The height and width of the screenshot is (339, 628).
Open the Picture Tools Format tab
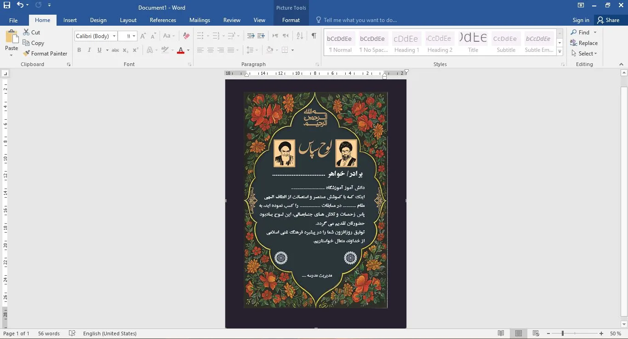[291, 20]
